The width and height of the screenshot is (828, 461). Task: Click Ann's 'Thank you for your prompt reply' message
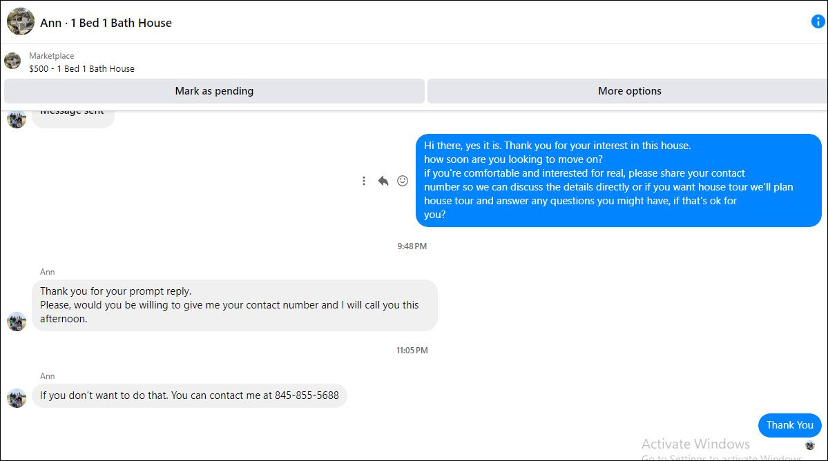[x=235, y=306]
